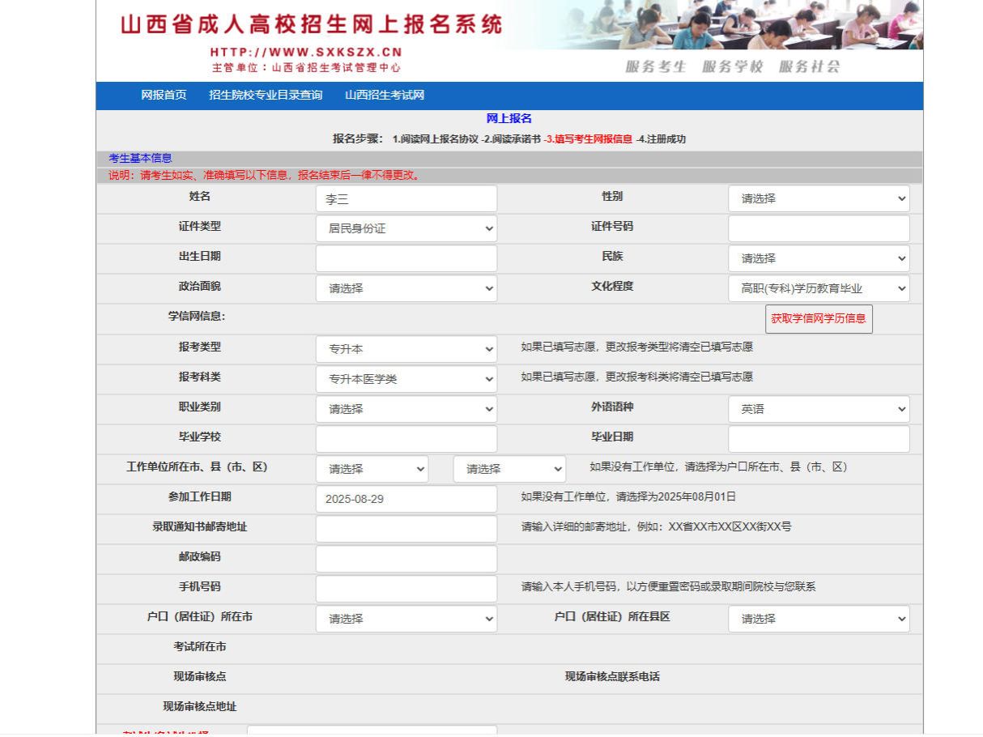Viewport: 983px width, 737px height.
Task: Open the 外语语种 dropdown showing 英语
Action: click(818, 409)
